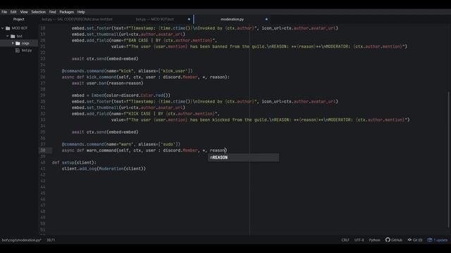
Task: Click the BAN CASE add_field line
Action: point(144,41)
